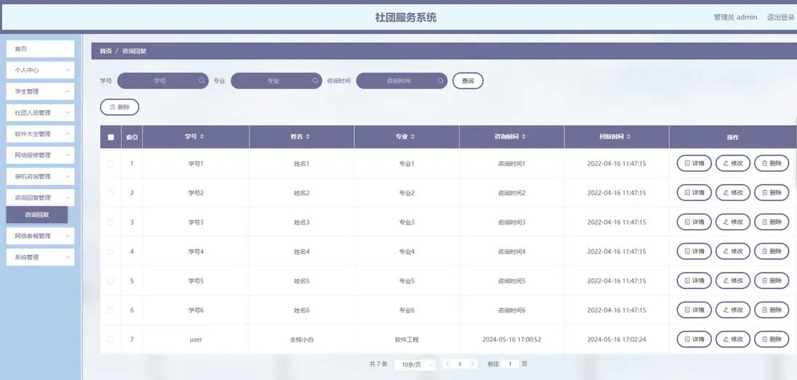Screen dimensions: 797x380
Task: Expand 学生管理 sidebar menu
Action: (40, 91)
